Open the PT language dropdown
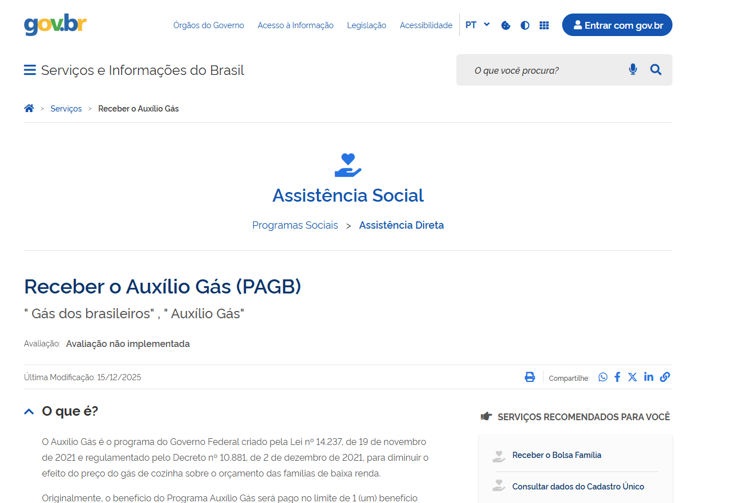 (x=477, y=25)
